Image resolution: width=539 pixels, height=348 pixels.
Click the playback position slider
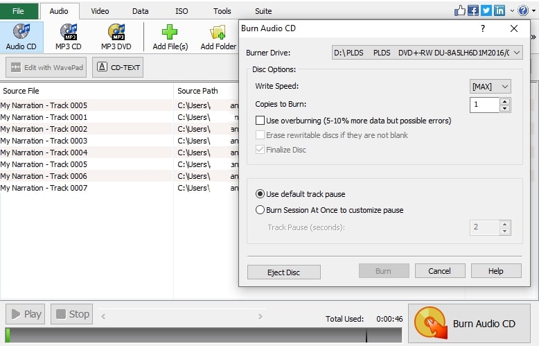[x=182, y=315]
